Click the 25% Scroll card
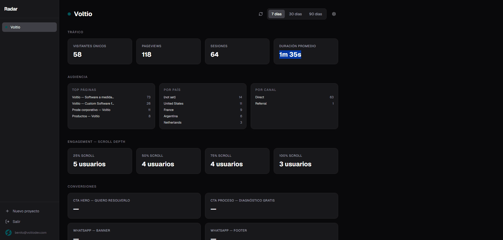Screen dimensions: 503x240 pyautogui.click(x=100, y=161)
